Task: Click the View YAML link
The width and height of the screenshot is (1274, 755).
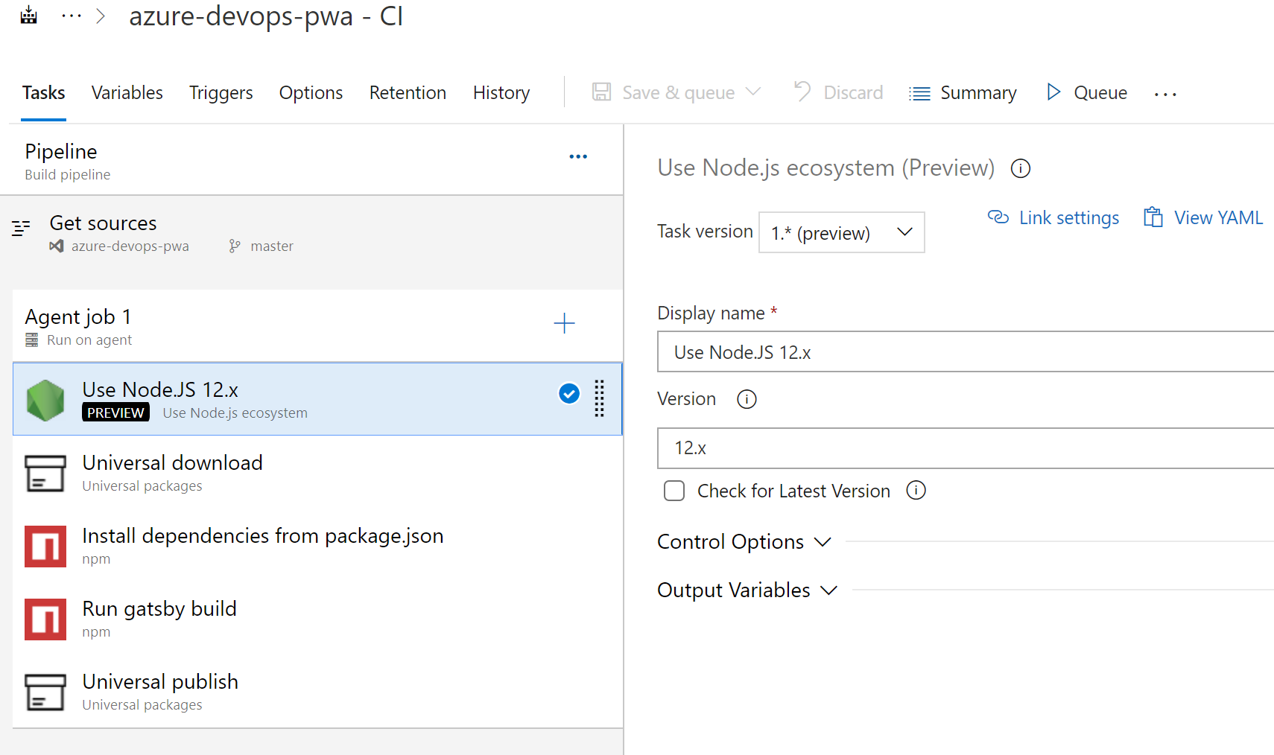Action: 1218,217
